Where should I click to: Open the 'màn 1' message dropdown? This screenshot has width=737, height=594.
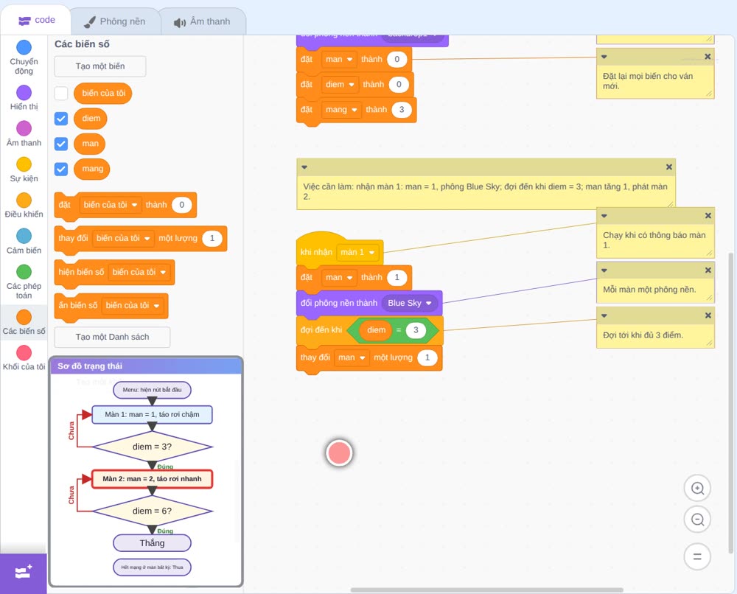coord(357,252)
